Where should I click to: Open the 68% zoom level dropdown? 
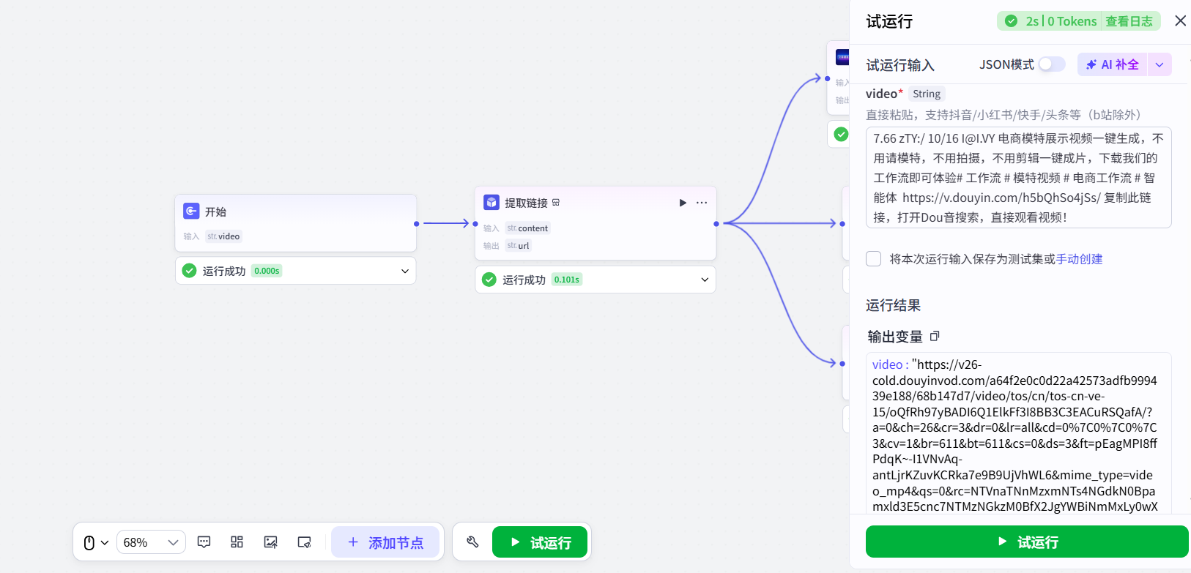151,542
